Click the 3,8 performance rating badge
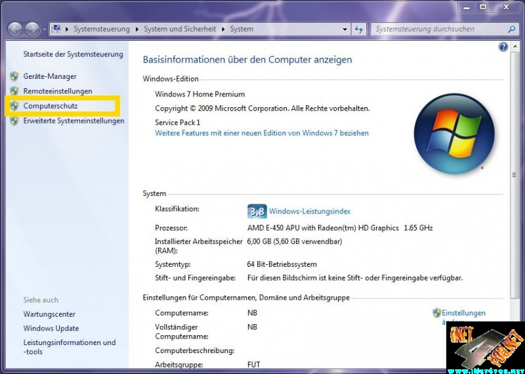Image resolution: width=525 pixels, height=374 pixels. tap(257, 212)
